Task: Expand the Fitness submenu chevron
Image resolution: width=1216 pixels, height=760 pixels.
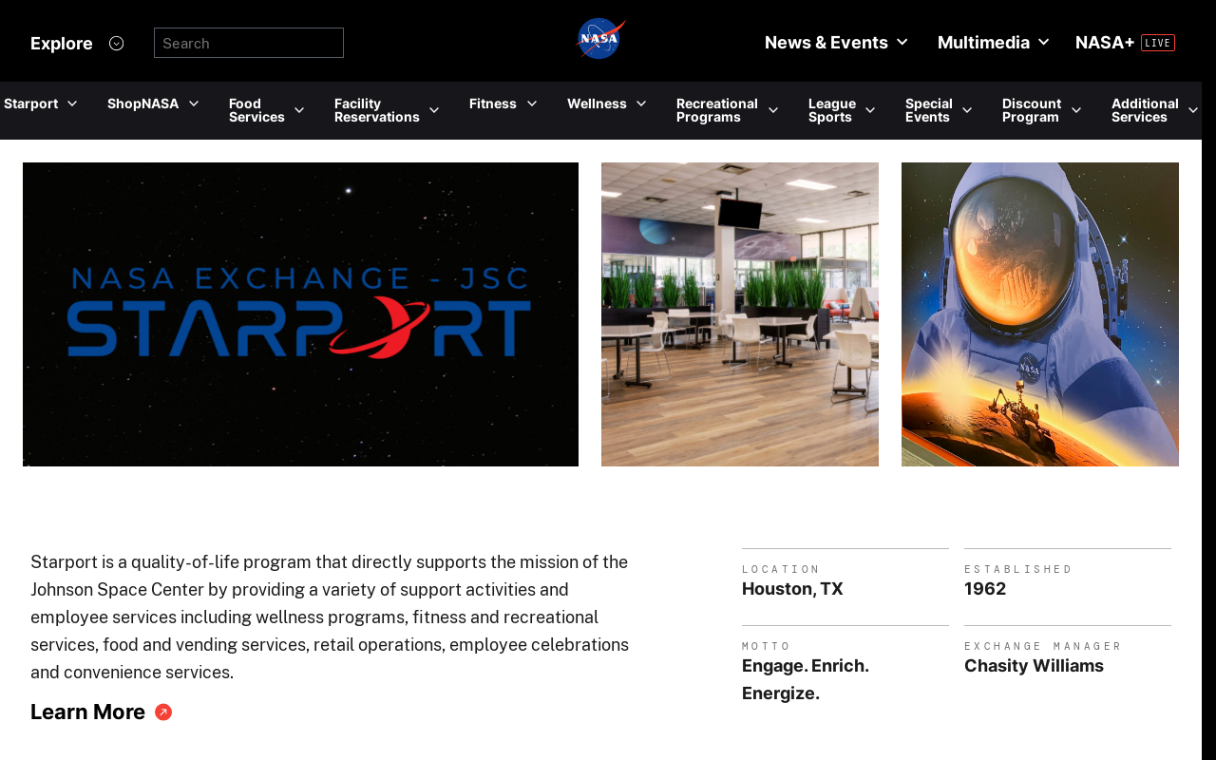Action: pyautogui.click(x=532, y=104)
